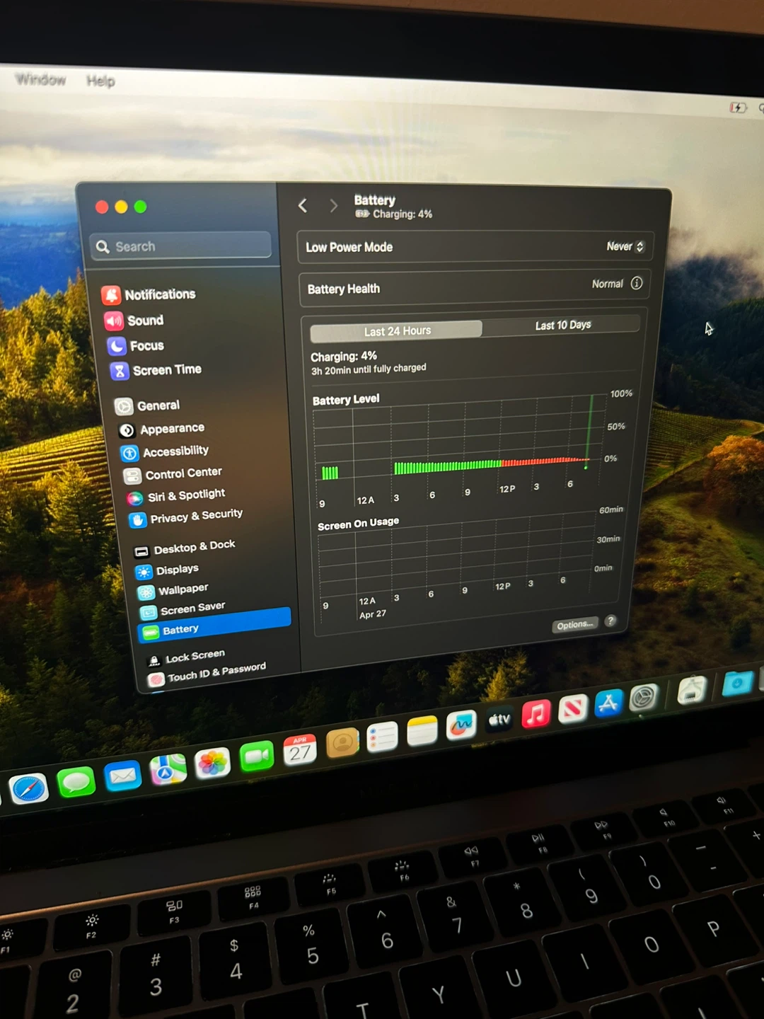Open Displays settings
This screenshot has width=764, height=1019.
click(167, 570)
